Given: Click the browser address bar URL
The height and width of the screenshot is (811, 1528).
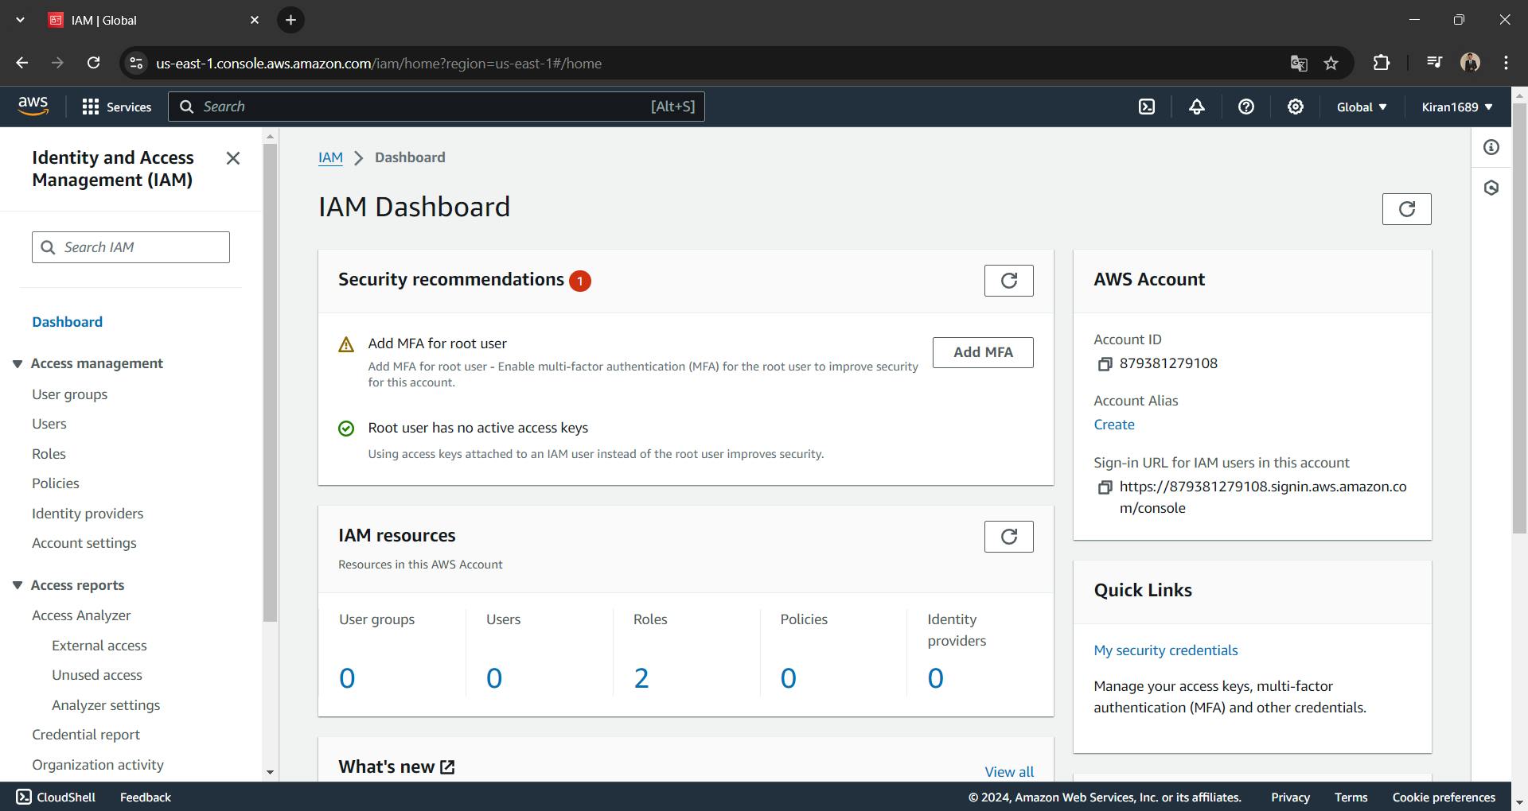Looking at the screenshot, I should tap(379, 63).
